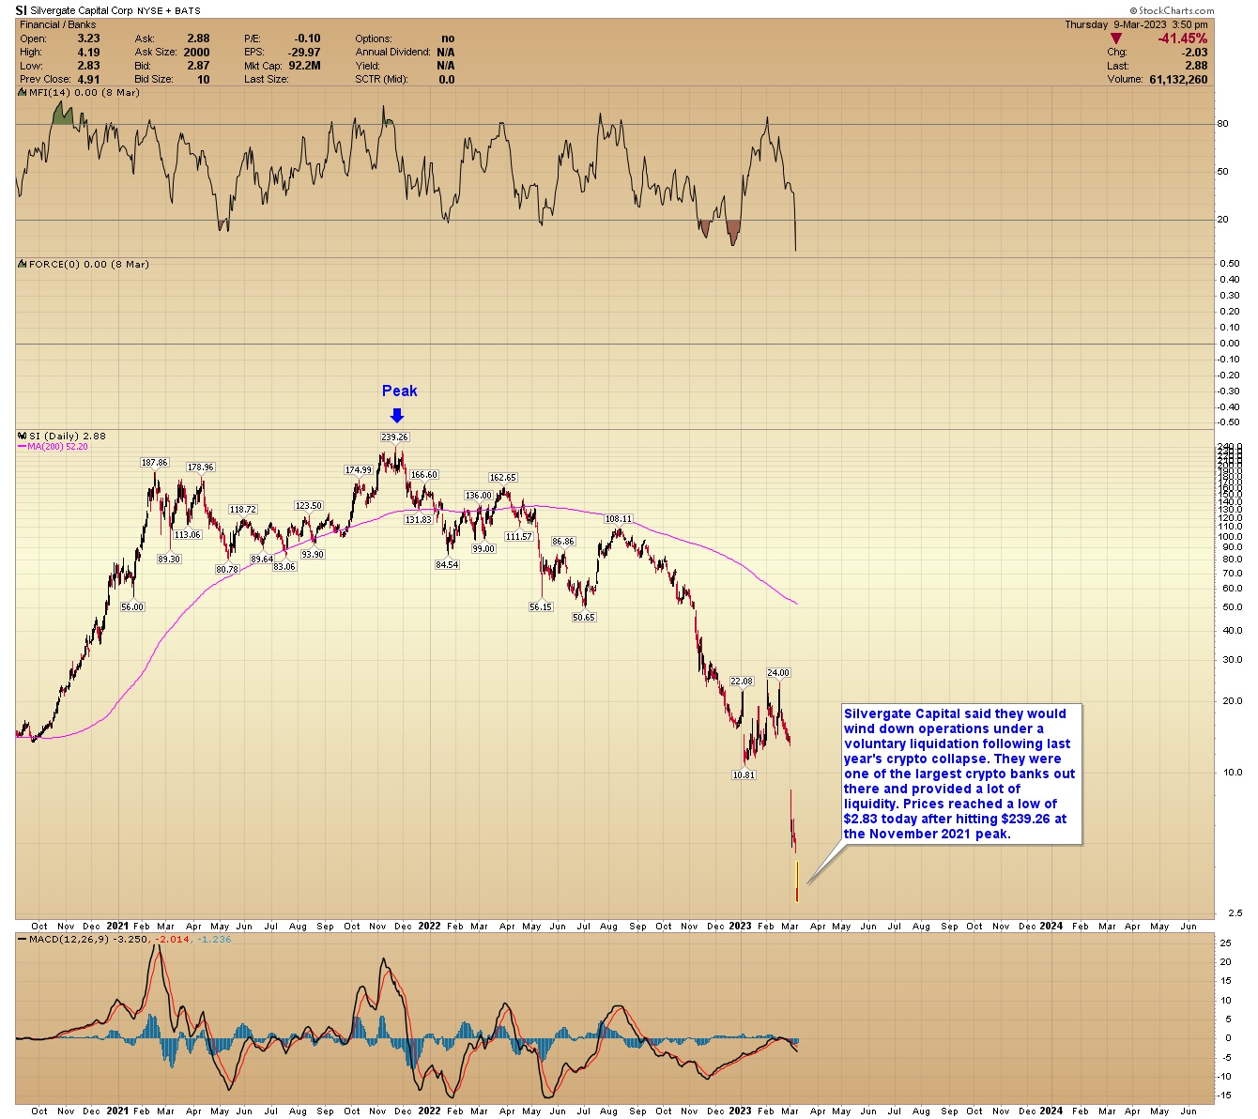Click the blue down arrow beneath Peak
This screenshot has width=1258, height=1119.
click(x=397, y=416)
